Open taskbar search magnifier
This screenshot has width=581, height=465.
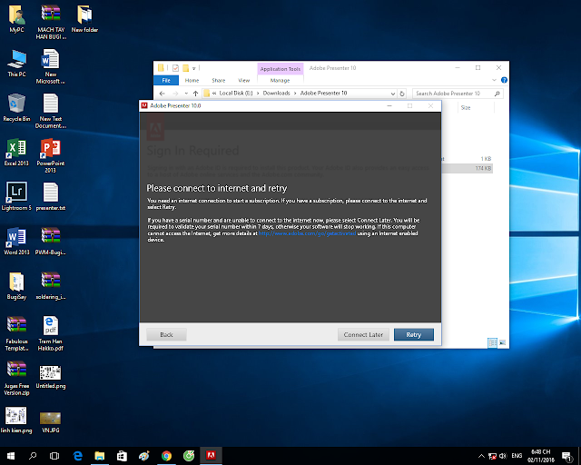(x=33, y=456)
